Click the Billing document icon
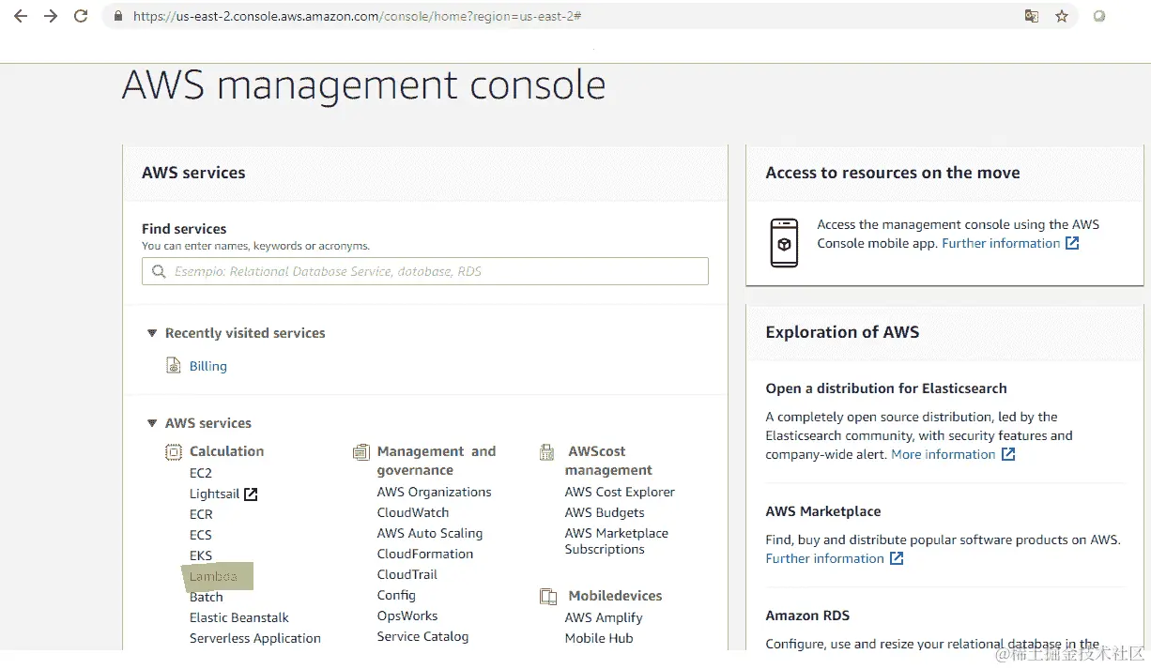Viewport: 1151px width, 669px height. [174, 366]
